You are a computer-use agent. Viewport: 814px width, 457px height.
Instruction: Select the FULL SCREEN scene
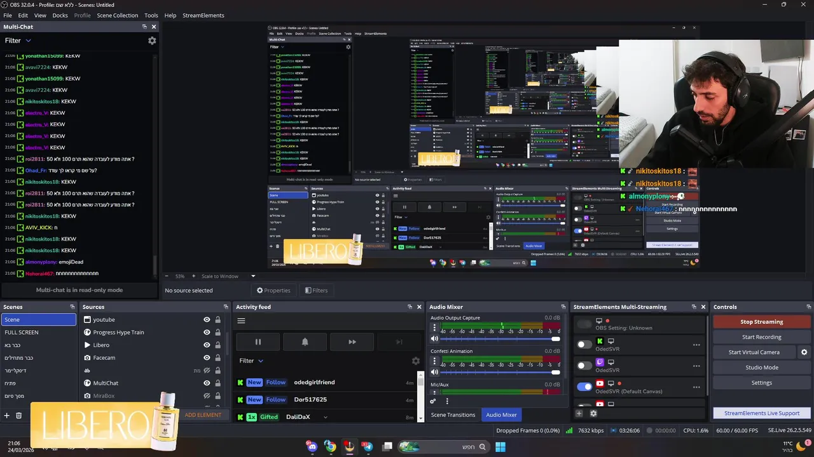[38, 333]
